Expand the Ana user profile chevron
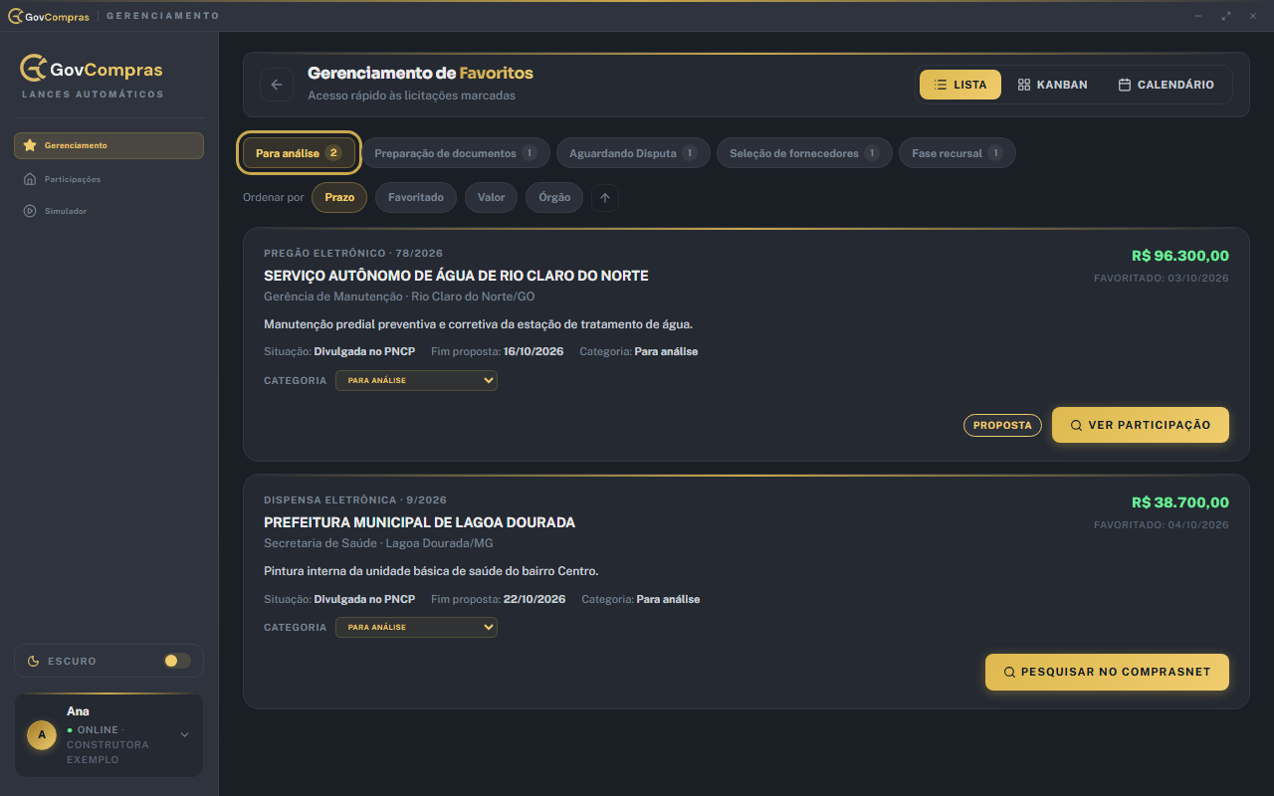 tap(184, 735)
